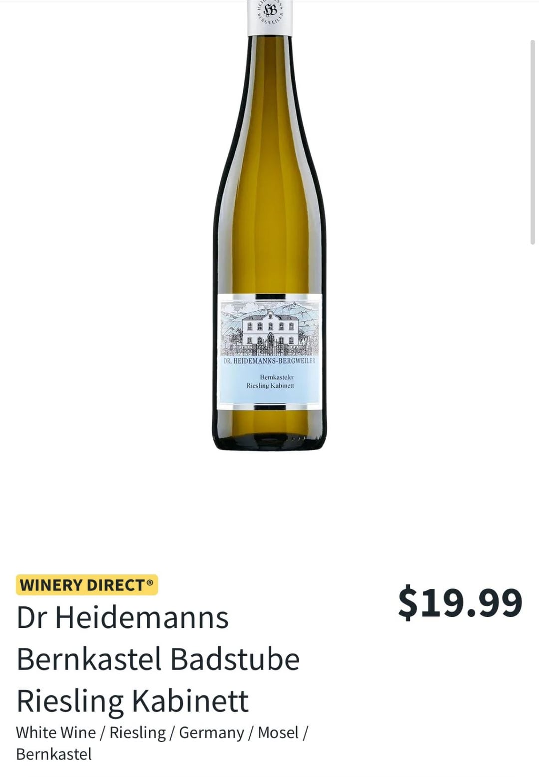The image size is (539, 777).
Task: Click the Dr. Heidemanns-Bergweiler text on label
Action: [x=270, y=361]
